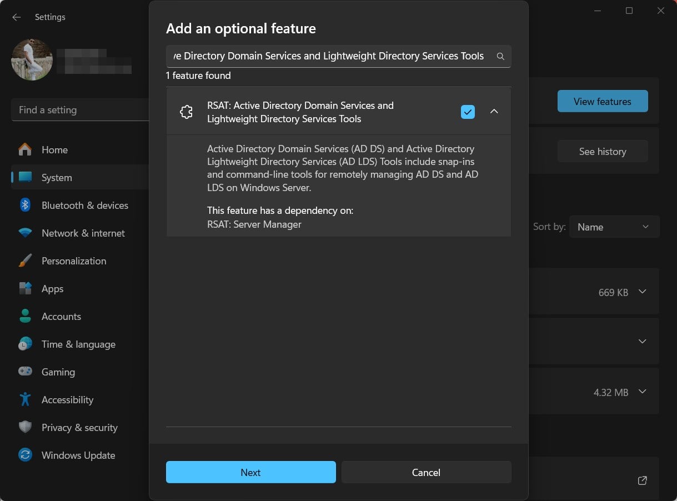
Task: Open the user profile picture
Action: pyautogui.click(x=32, y=59)
